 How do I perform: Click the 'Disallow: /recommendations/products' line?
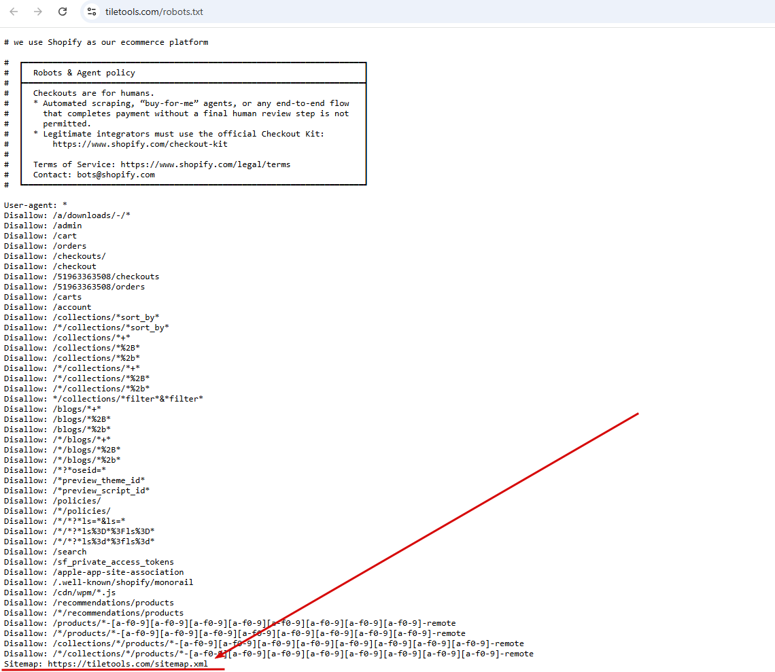(x=89, y=602)
